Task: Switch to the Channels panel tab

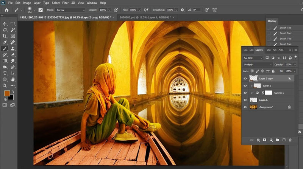Action: [269, 50]
